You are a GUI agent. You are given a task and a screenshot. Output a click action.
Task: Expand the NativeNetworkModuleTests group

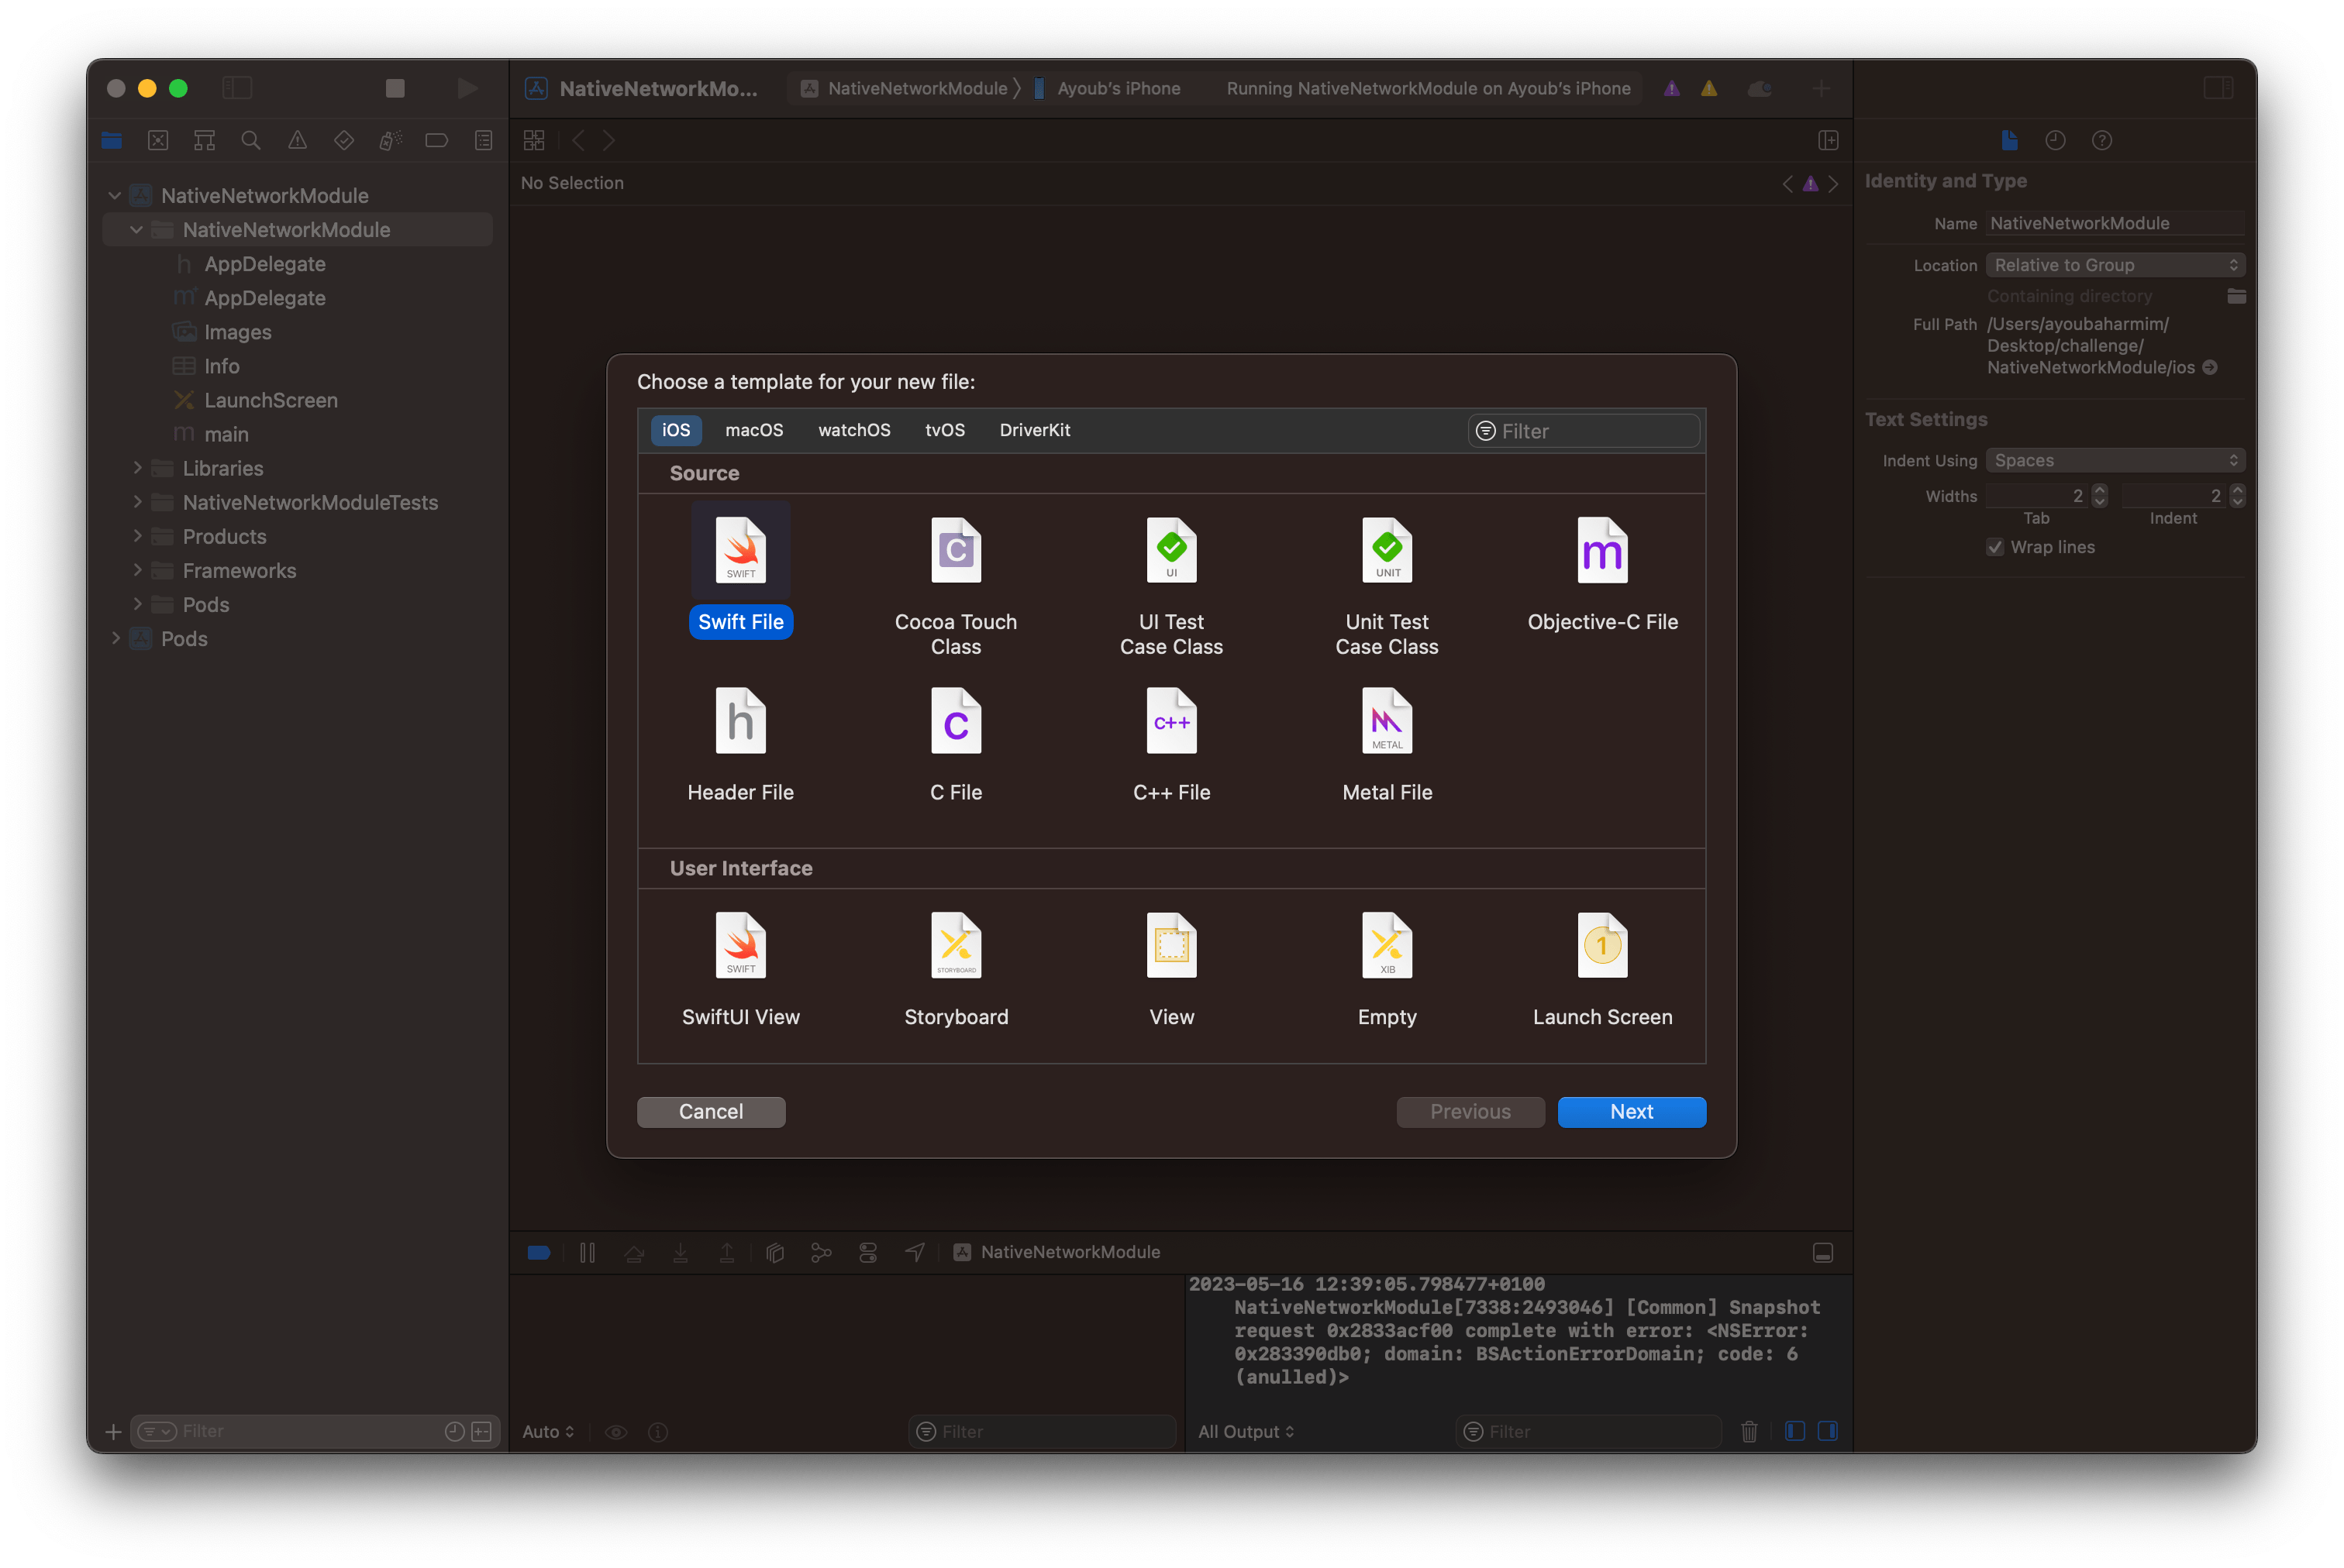click(x=137, y=501)
